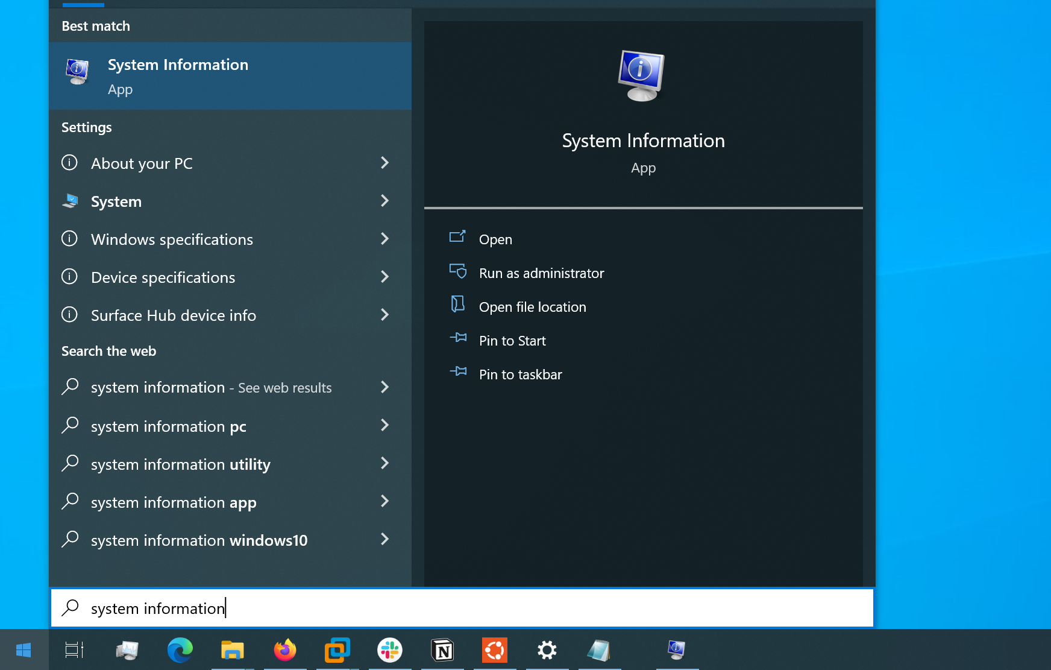Open the Device specifications setting
Screen dimensions: 1051x670
tap(230, 277)
